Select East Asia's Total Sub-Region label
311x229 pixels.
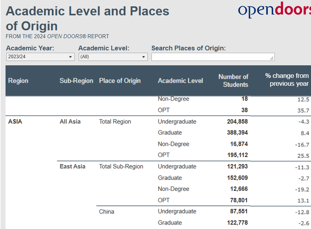click(x=121, y=166)
